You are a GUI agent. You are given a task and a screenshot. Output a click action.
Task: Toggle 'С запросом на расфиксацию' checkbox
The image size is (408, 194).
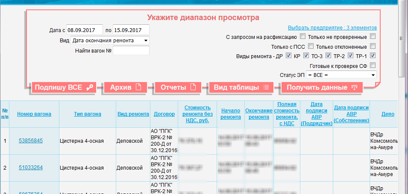tap(302, 37)
